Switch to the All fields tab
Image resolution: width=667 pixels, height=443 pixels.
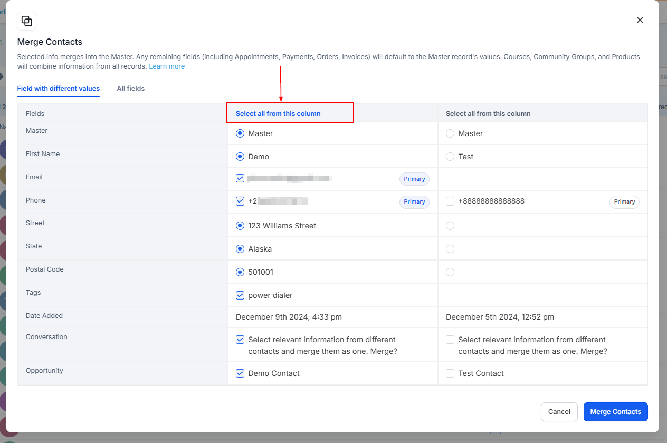point(131,89)
